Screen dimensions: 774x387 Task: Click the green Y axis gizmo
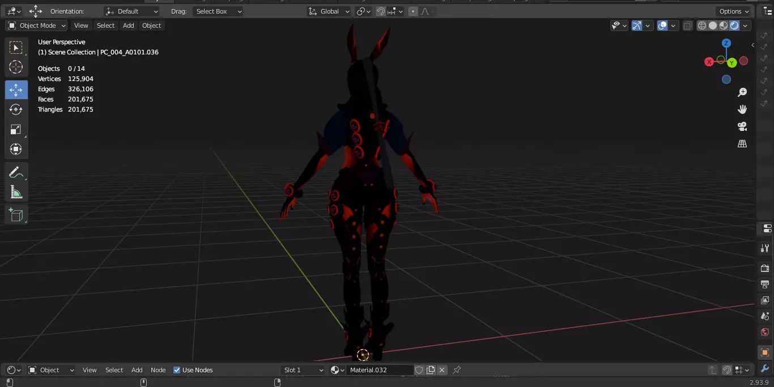[x=732, y=62]
